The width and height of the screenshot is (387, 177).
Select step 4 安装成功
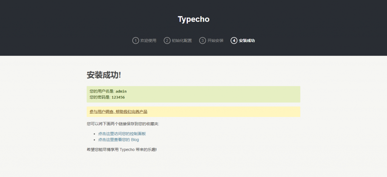tap(243, 40)
